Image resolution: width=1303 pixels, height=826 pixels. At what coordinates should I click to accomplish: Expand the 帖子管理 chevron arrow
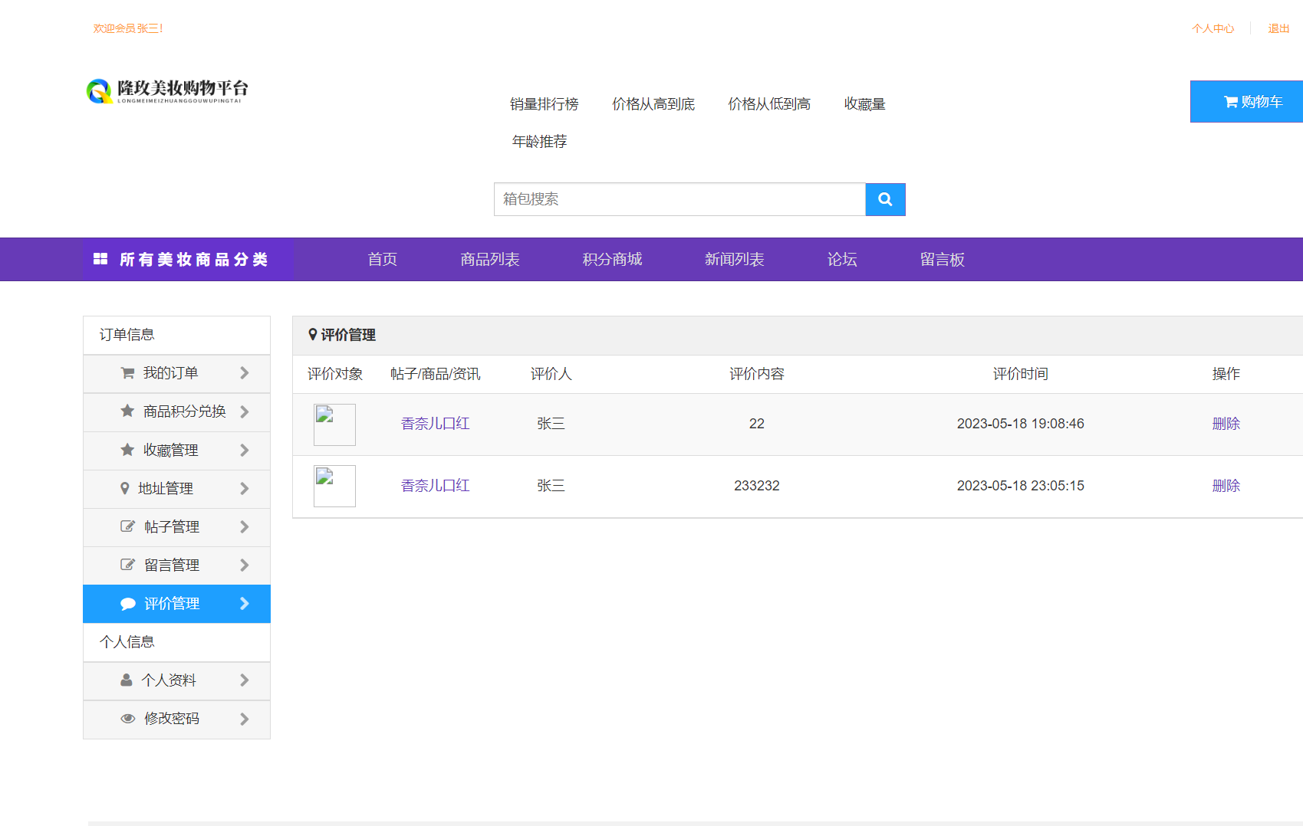(x=245, y=526)
